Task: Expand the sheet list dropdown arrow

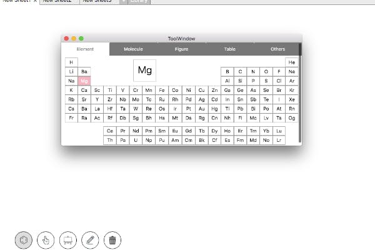Action: (x=122, y=2)
